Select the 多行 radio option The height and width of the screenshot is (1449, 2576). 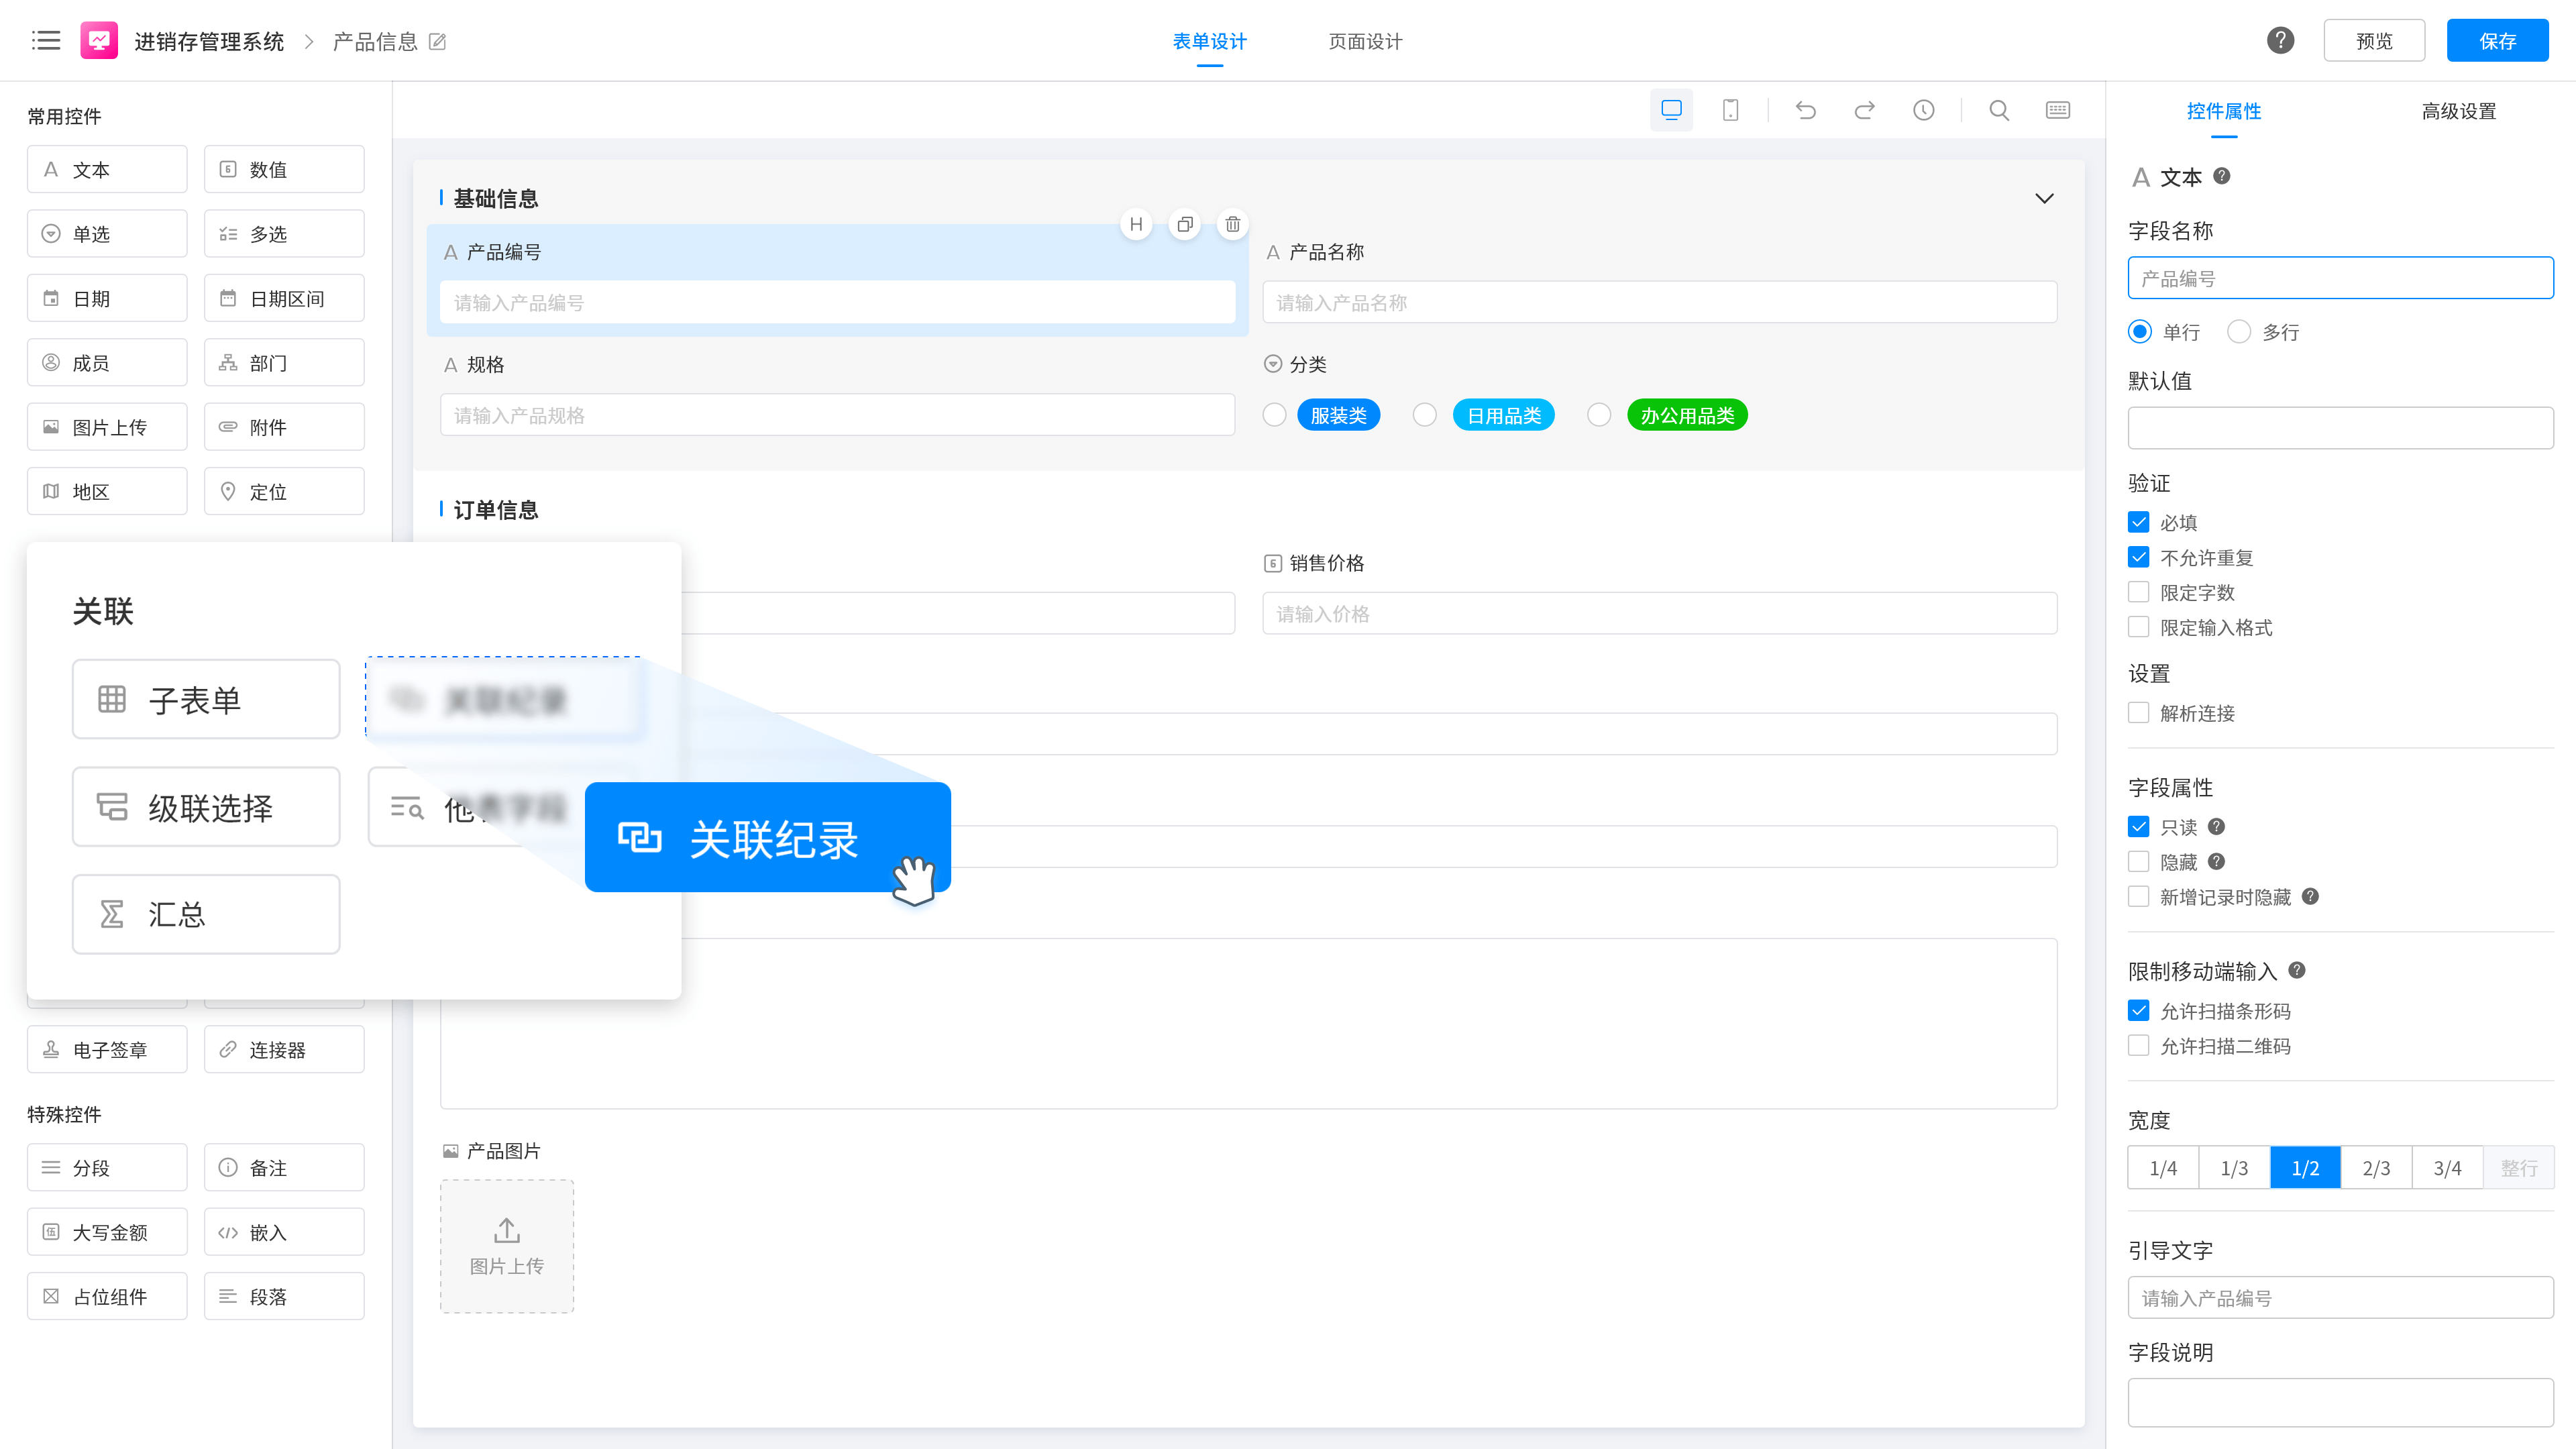[2239, 331]
